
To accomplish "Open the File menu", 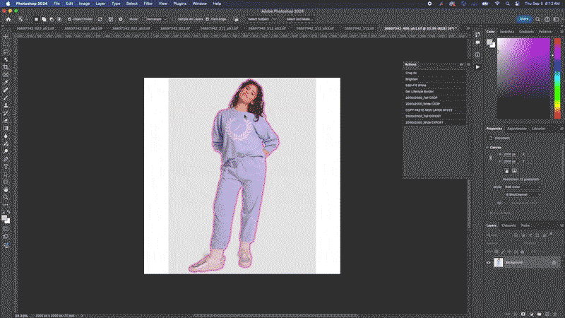I will 56,4.
